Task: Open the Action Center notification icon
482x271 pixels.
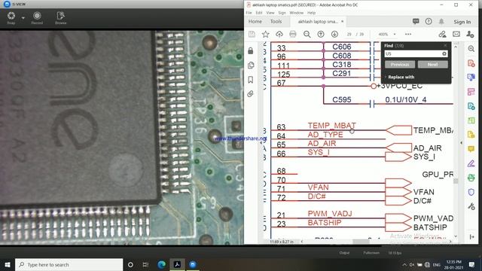Action: click(471, 264)
